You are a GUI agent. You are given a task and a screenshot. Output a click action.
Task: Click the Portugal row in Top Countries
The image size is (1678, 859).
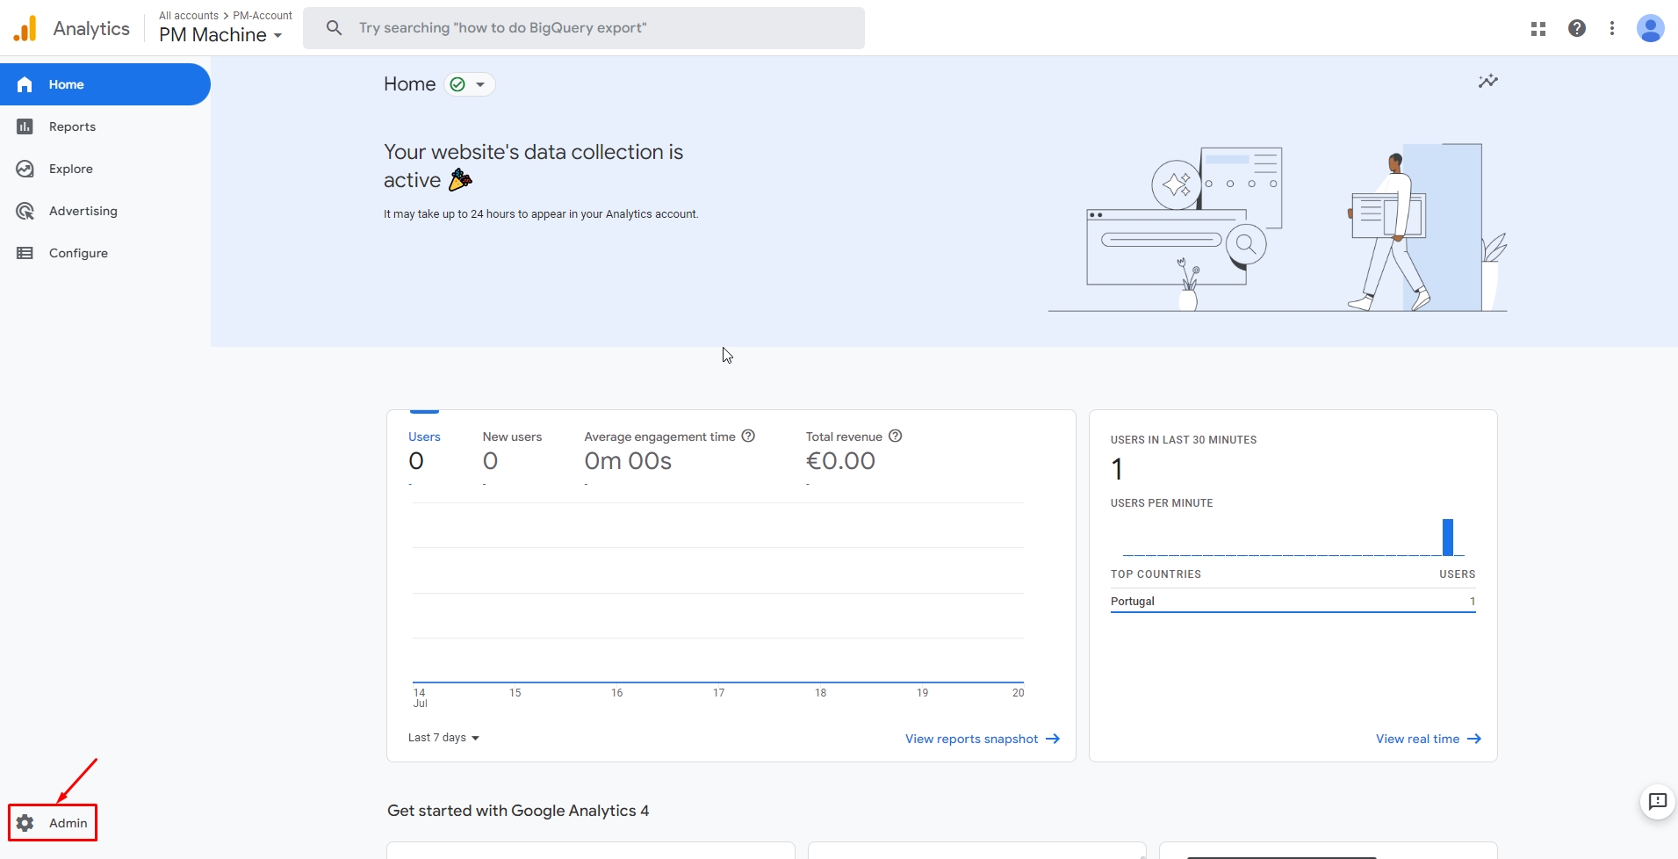[1293, 602]
